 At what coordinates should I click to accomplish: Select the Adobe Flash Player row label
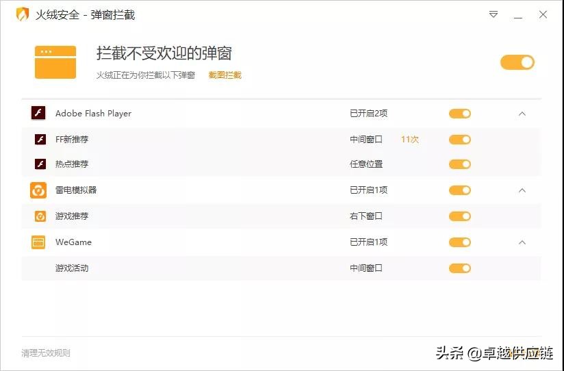(93, 114)
